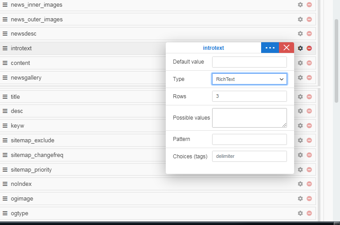Click the three-dots more options button
The width and height of the screenshot is (340, 225).
click(270, 48)
